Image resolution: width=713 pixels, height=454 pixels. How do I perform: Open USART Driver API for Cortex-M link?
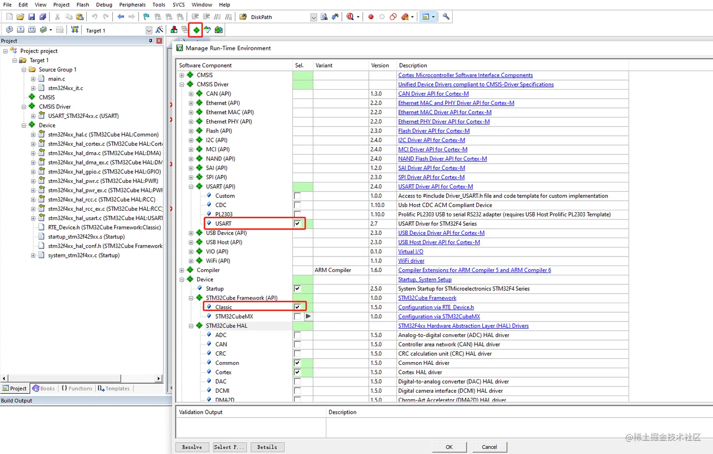[x=435, y=187]
